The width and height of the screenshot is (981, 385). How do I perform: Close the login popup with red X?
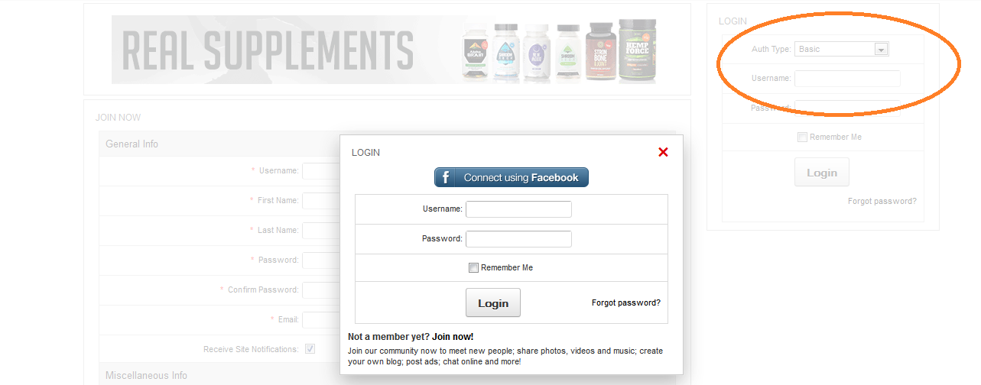663,152
